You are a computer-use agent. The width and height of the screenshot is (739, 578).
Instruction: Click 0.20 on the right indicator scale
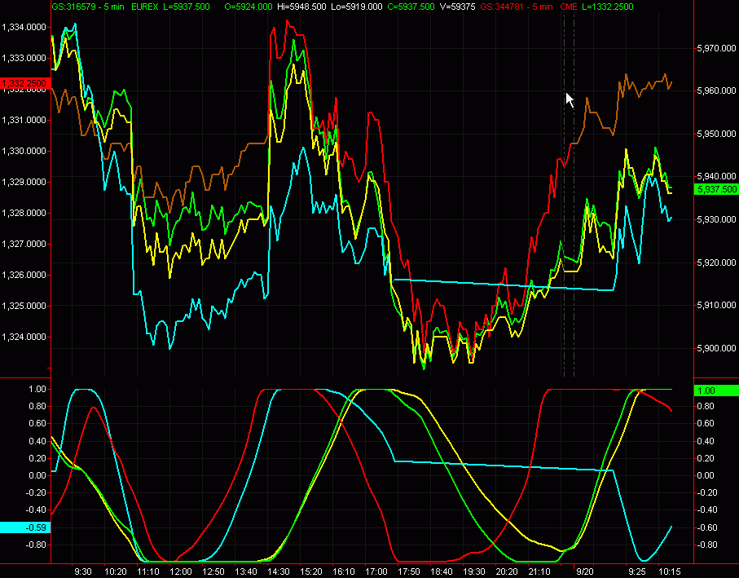tap(706, 458)
